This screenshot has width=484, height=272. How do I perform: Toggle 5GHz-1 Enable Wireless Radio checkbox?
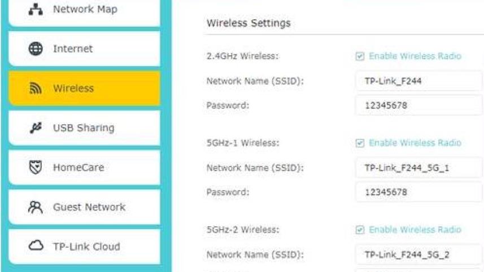point(360,143)
